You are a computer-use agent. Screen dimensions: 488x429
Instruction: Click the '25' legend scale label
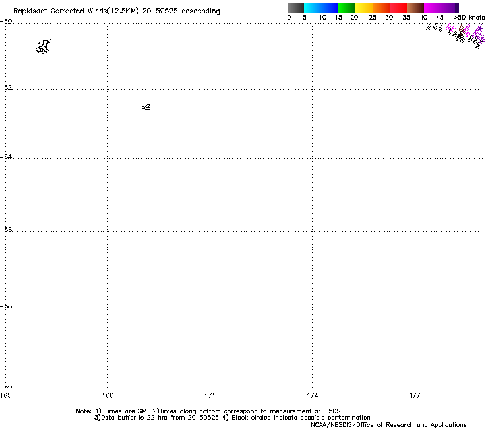click(373, 18)
